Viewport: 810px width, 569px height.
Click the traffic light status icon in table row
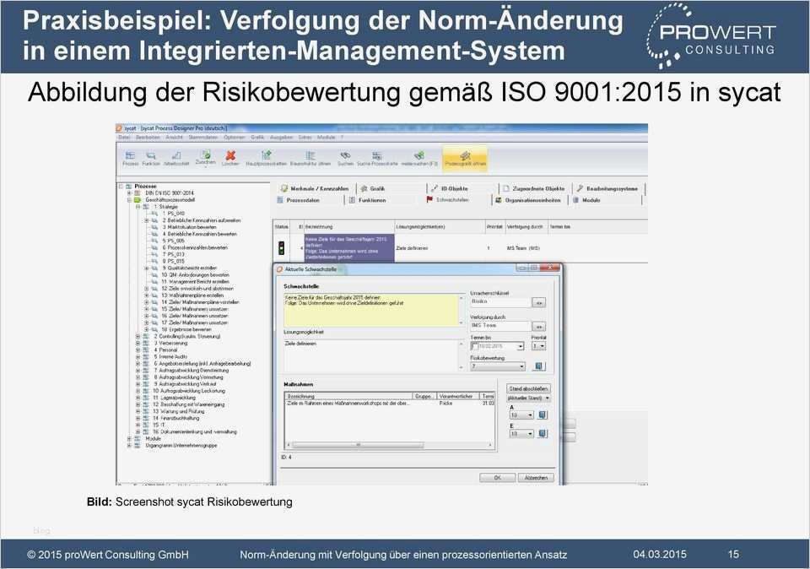tap(282, 248)
